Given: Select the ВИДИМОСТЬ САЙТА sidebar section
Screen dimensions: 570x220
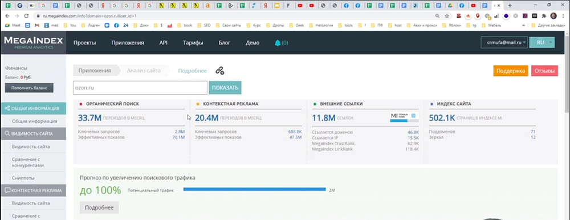Looking at the screenshot, I should point(33,133).
